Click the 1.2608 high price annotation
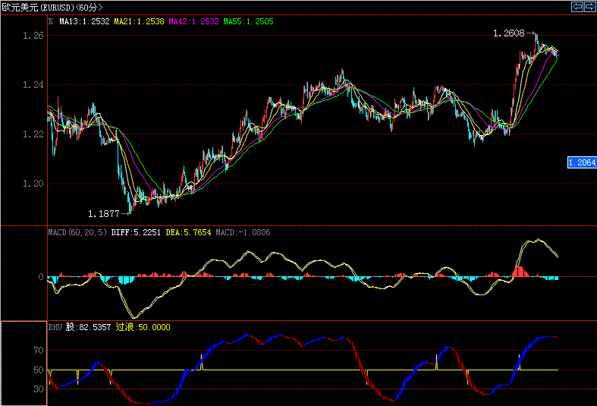597x406 pixels. (x=509, y=33)
